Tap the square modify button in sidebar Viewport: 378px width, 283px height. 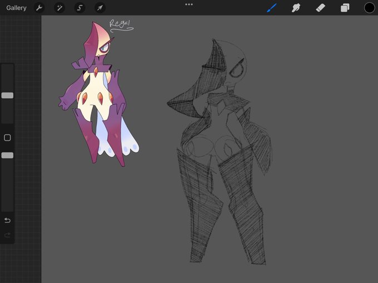7,138
